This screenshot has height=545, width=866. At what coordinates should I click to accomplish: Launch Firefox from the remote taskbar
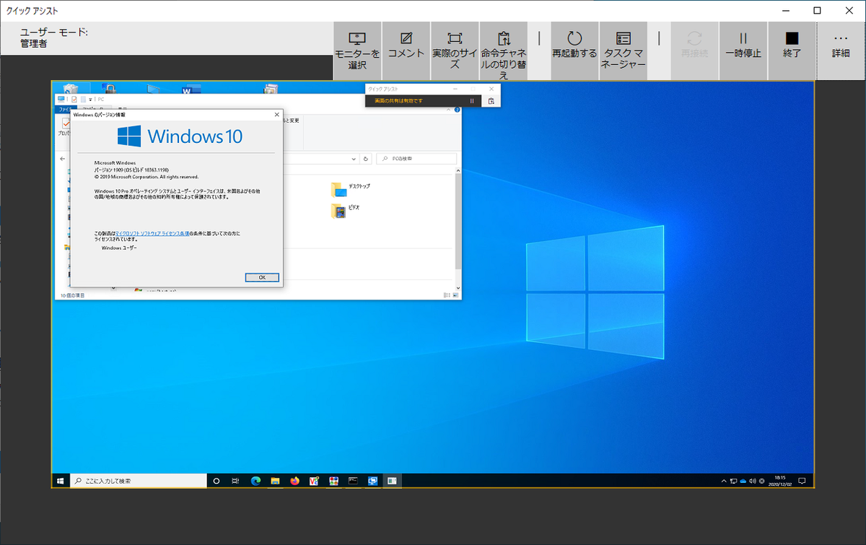point(294,480)
